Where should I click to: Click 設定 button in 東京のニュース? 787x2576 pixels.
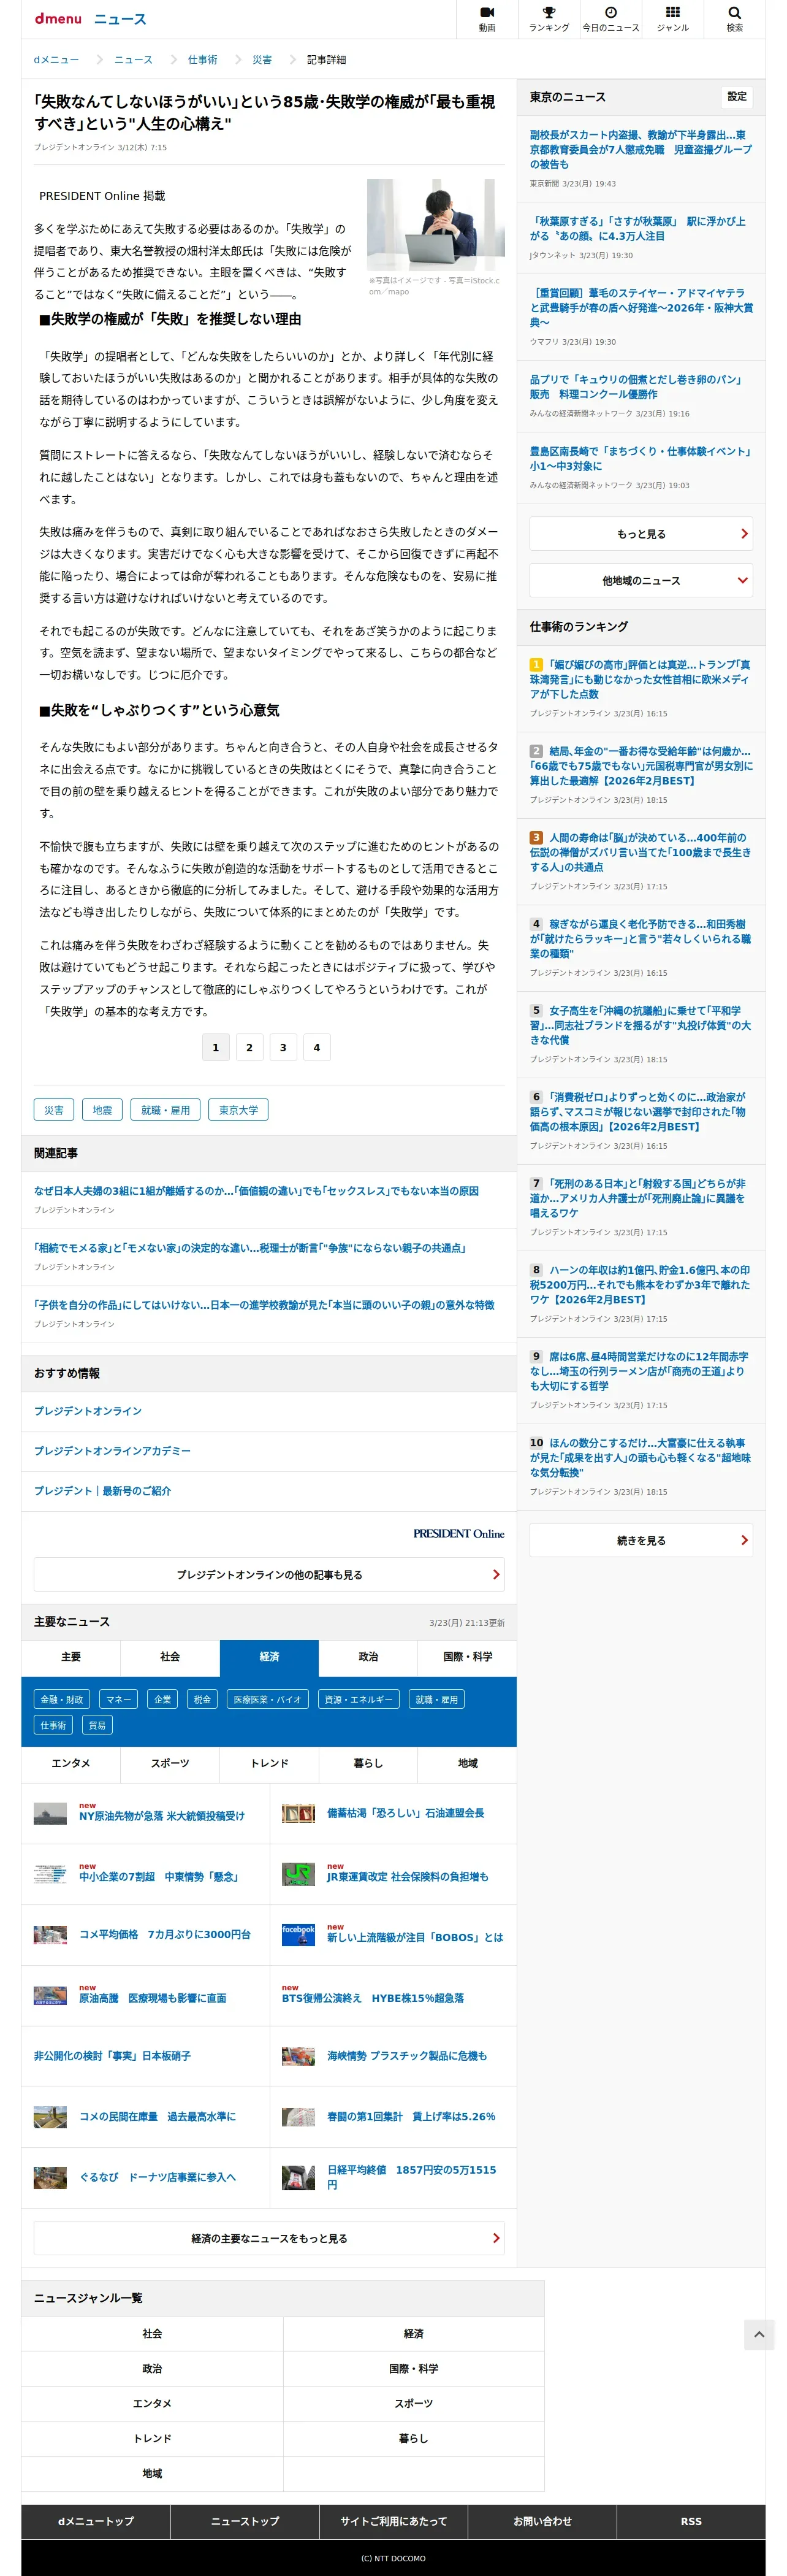tap(736, 97)
